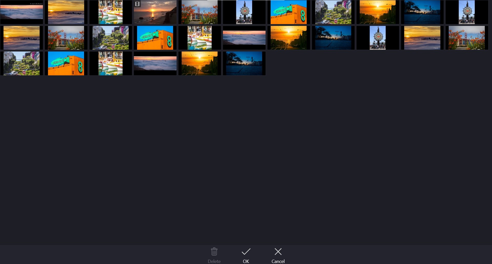Image resolution: width=492 pixels, height=264 pixels.
Task: Select the palm trees at dusk thumbnail
Action: 422,12
